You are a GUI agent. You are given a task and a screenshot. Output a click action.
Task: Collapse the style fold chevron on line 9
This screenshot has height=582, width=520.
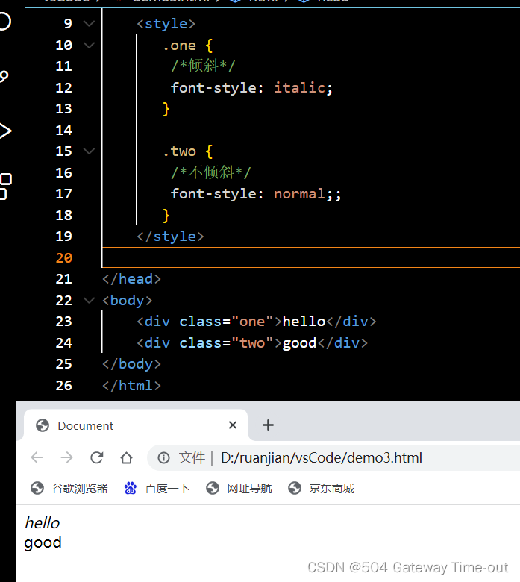89,24
